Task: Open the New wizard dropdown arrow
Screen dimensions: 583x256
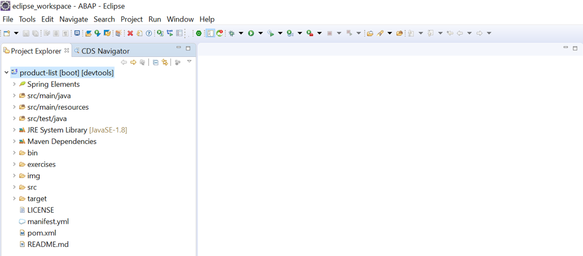Action: (x=16, y=33)
